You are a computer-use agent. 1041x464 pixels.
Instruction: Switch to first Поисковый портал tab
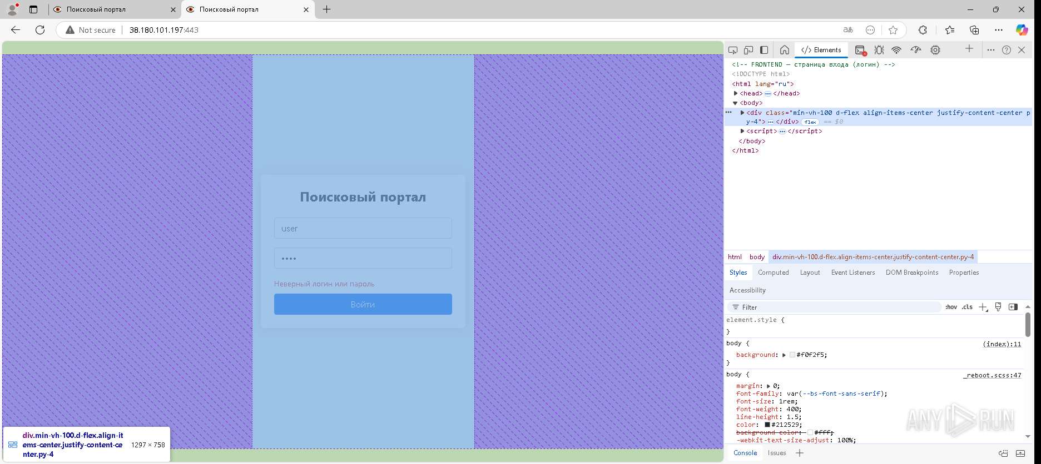pyautogui.click(x=113, y=9)
